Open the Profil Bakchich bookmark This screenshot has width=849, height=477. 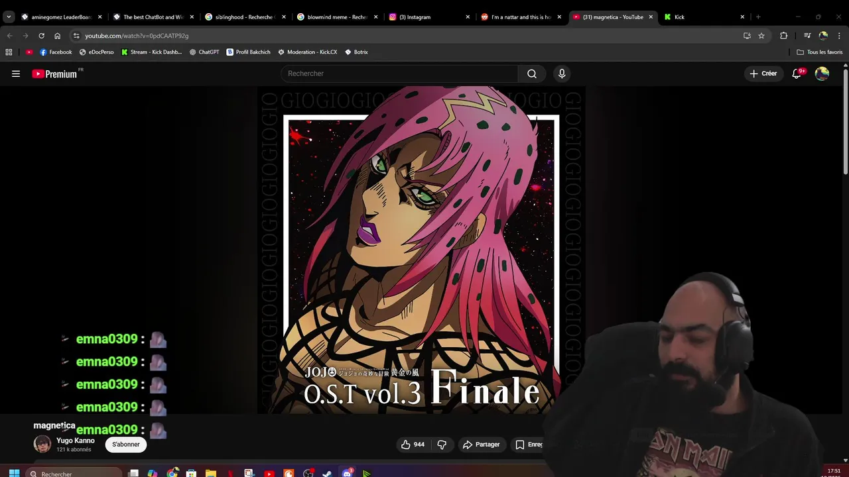[248, 52]
